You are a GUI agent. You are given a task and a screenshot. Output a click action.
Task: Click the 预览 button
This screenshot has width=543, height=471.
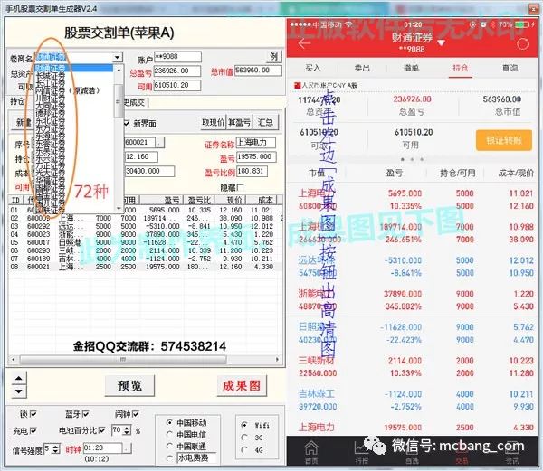129,385
